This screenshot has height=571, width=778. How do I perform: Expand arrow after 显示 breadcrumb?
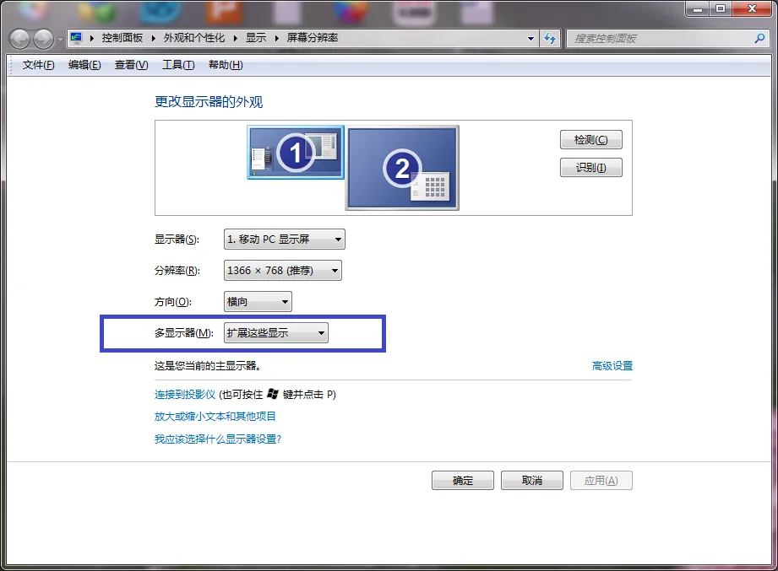276,38
